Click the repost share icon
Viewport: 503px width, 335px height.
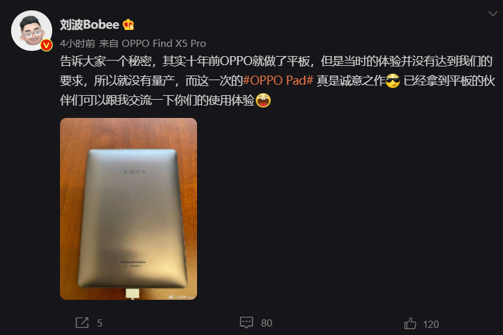(82, 323)
